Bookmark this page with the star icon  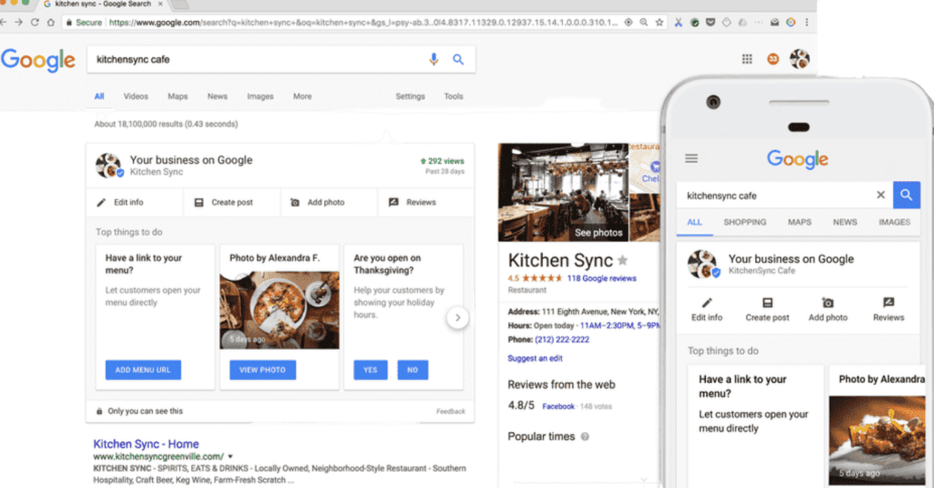(660, 22)
